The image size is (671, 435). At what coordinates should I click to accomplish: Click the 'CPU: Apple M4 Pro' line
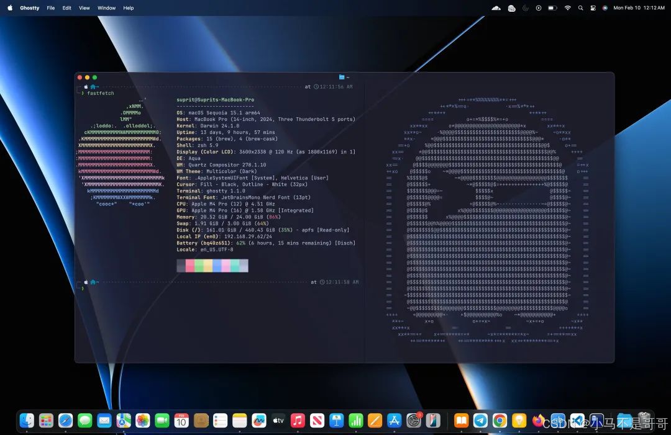click(x=226, y=204)
